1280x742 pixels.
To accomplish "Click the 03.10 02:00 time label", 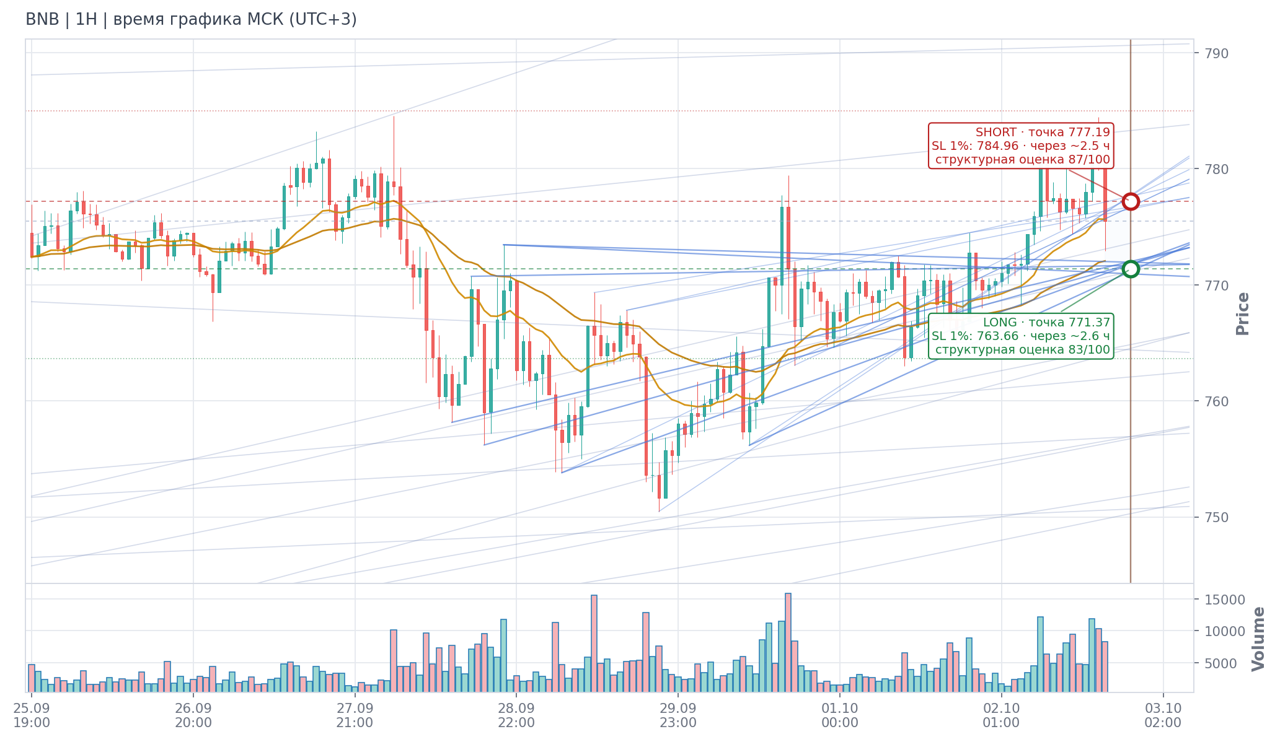I will coord(1163,715).
